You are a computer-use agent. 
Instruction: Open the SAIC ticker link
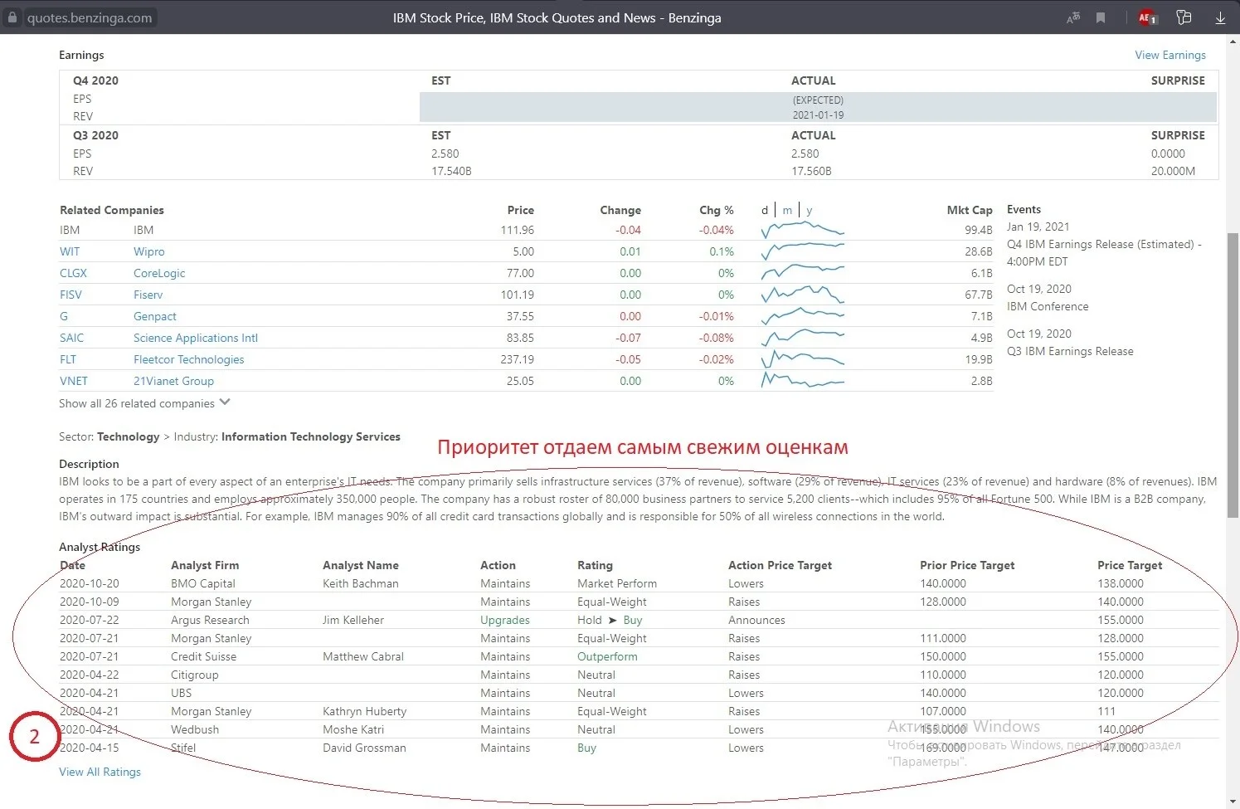click(71, 338)
